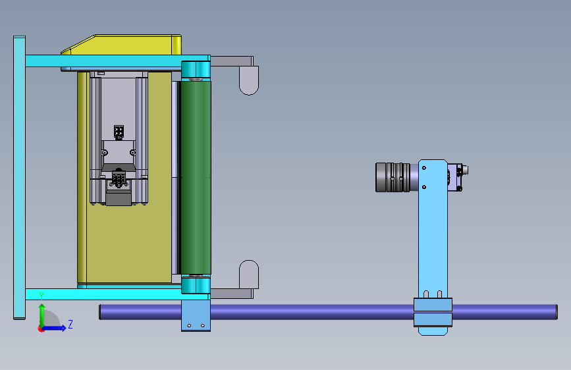Select the blue shaft clamp under arm
This screenshot has height=370, width=571.
[433, 313]
